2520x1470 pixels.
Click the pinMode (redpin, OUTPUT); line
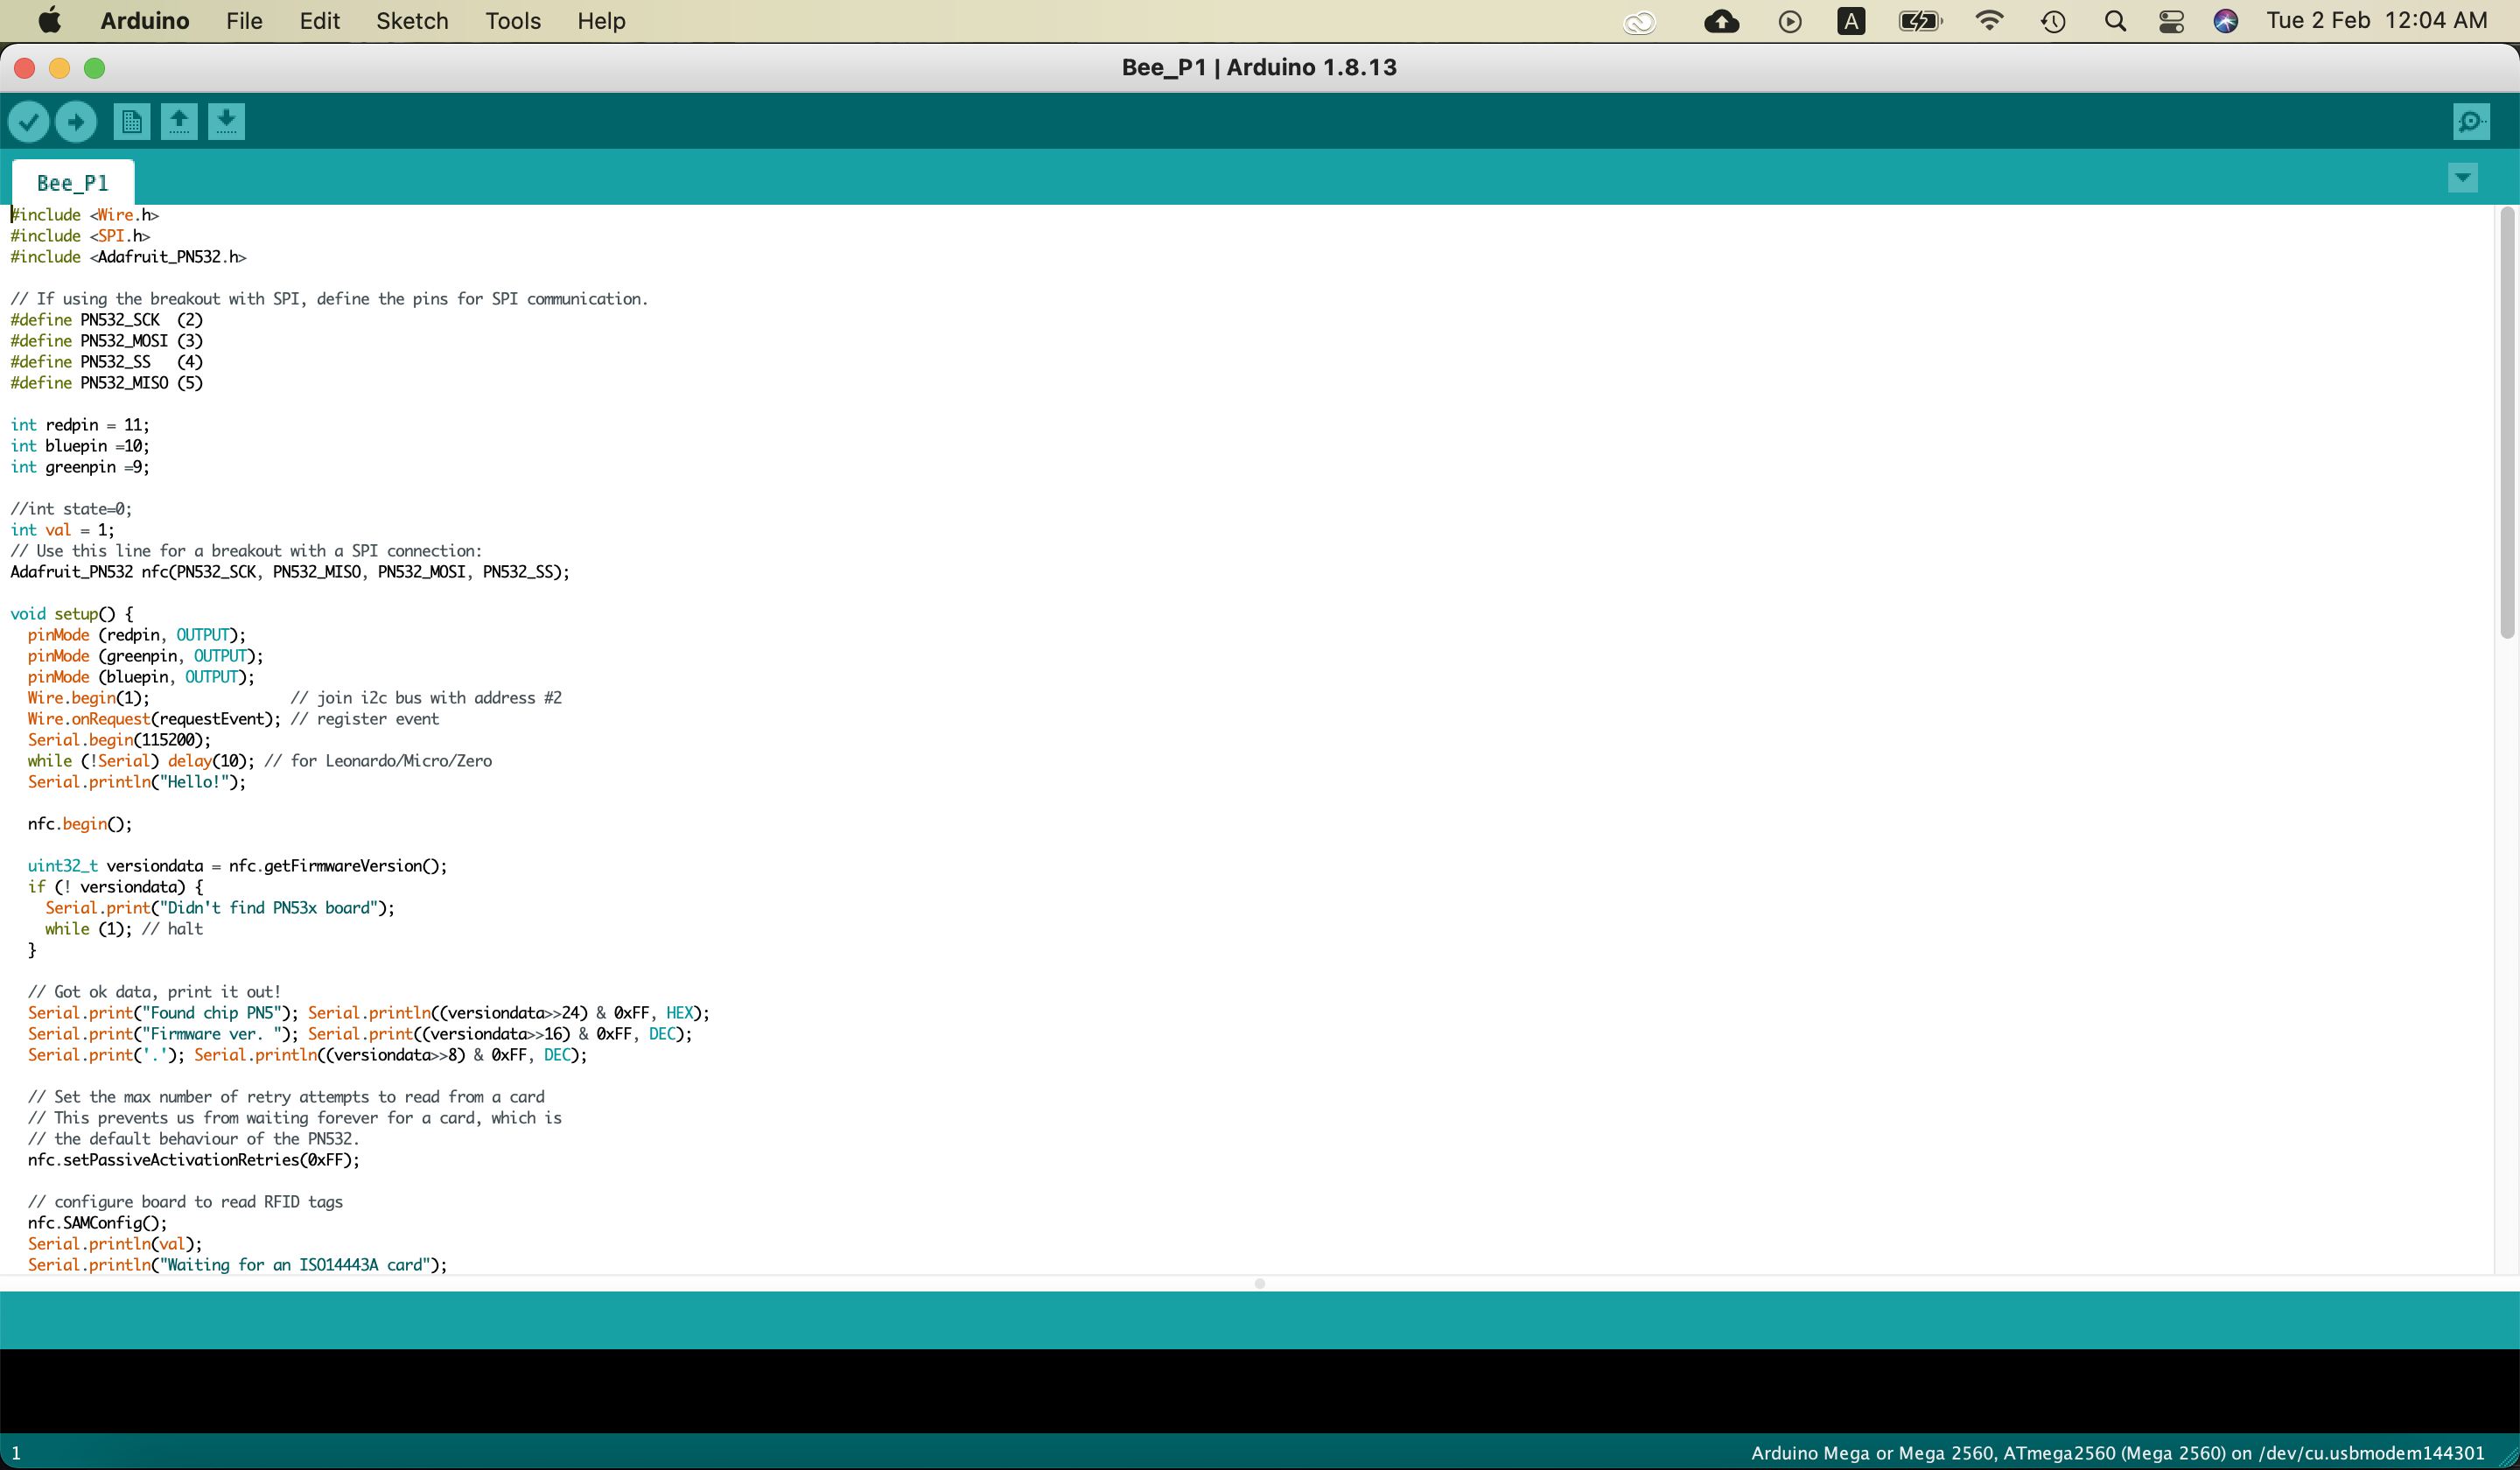(x=136, y=635)
